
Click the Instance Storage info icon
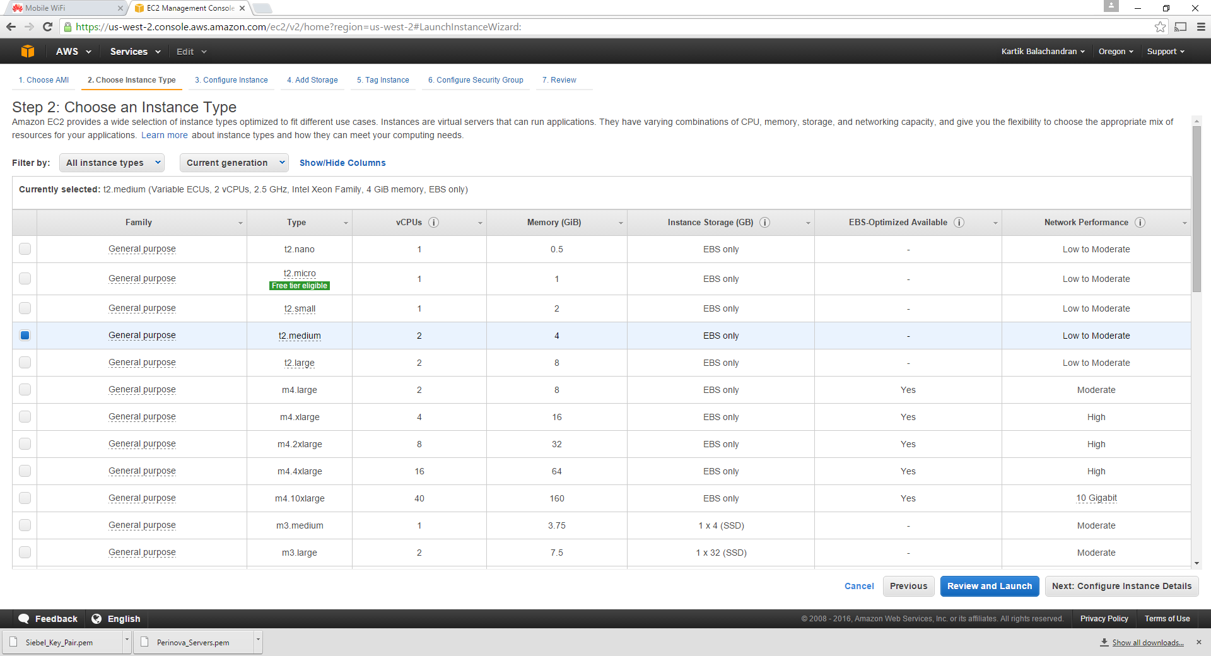pos(764,223)
